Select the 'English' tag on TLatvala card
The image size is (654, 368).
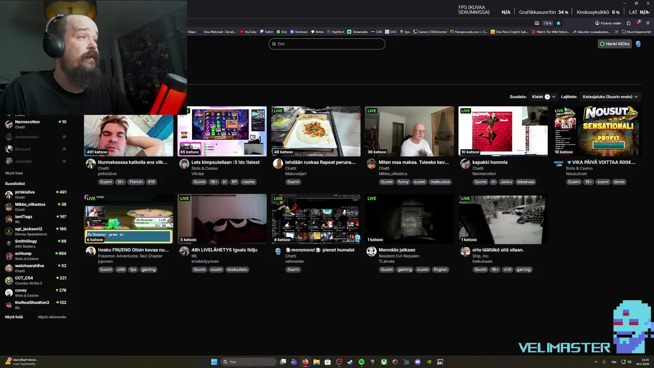pos(440,270)
